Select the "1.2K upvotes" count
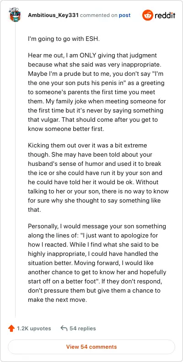This screenshot has height=362, width=183. pyautogui.click(x=34, y=328)
